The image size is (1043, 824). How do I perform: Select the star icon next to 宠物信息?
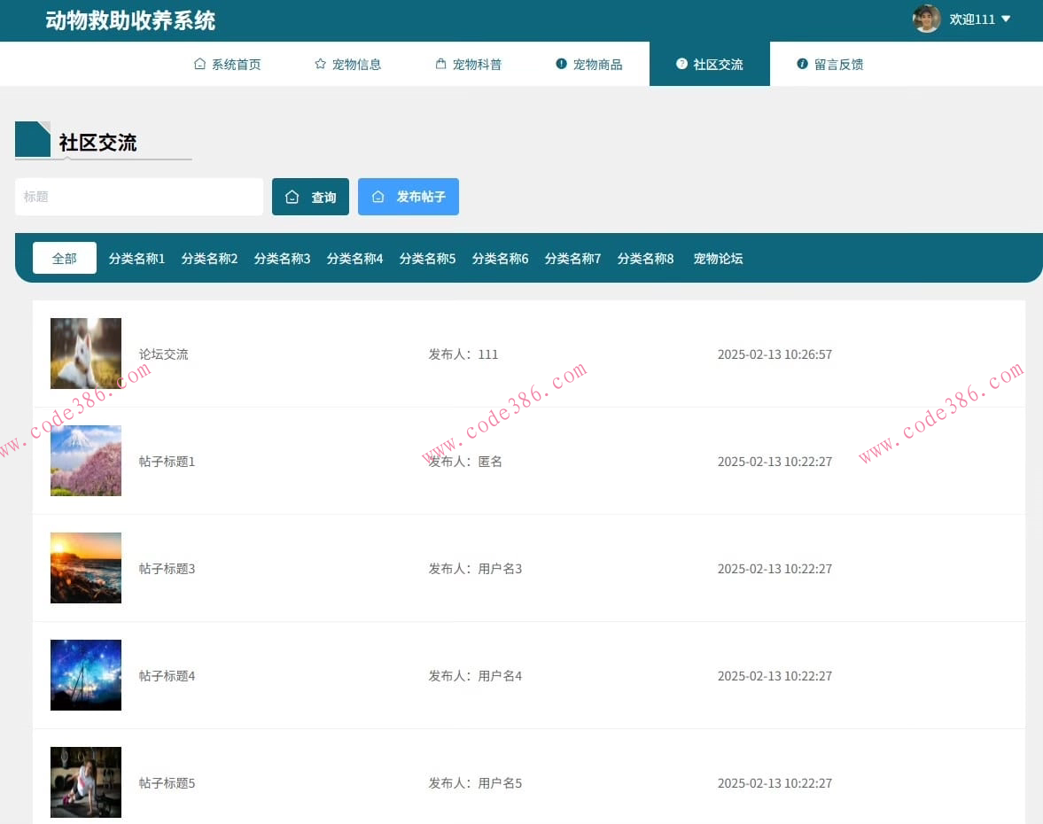point(319,63)
